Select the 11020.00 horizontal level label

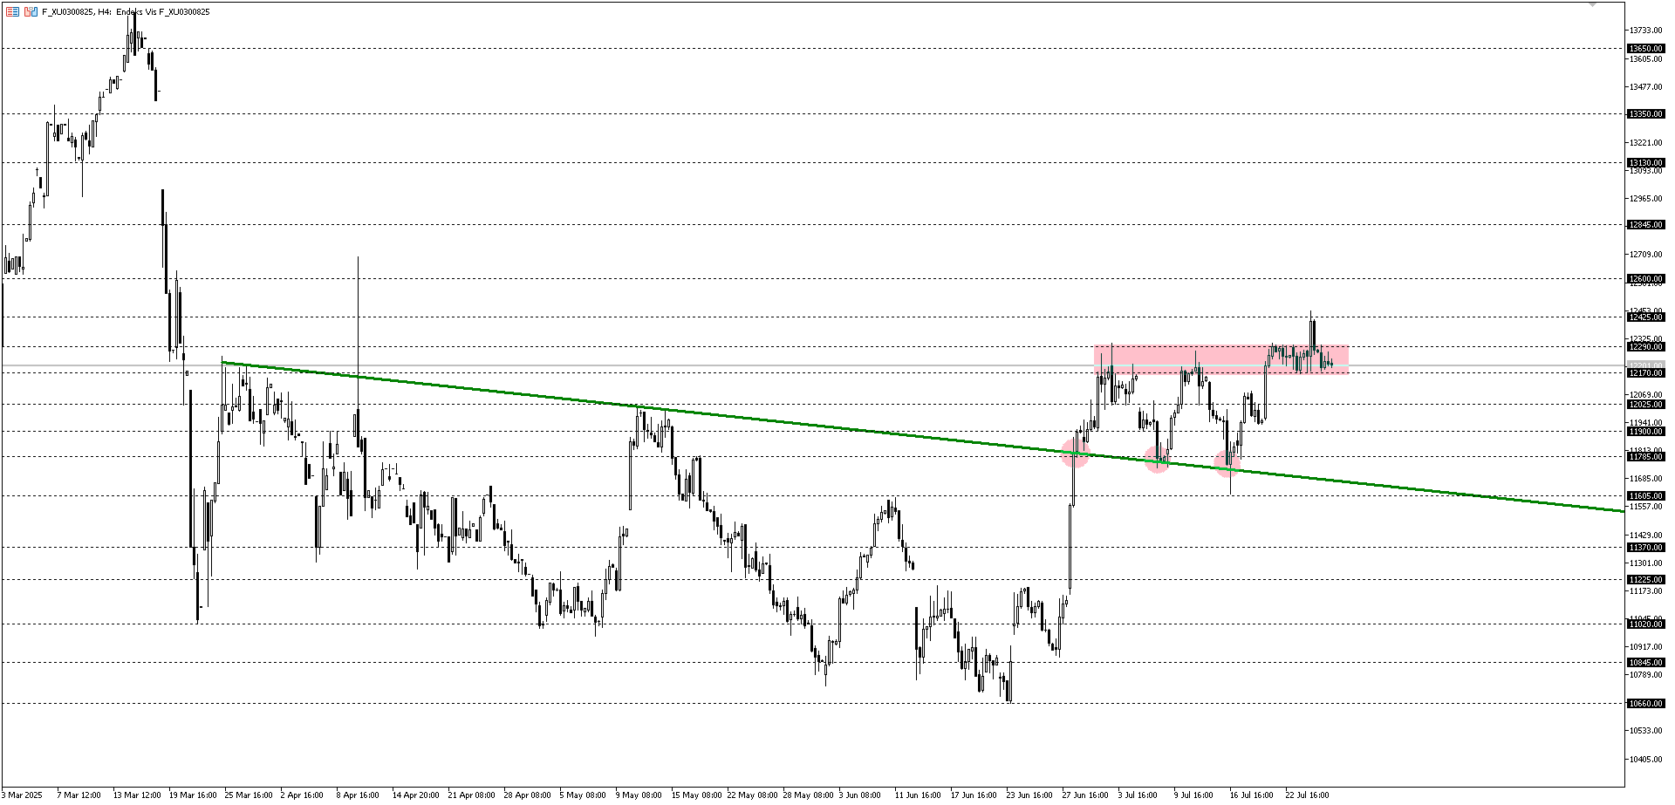pos(1646,624)
